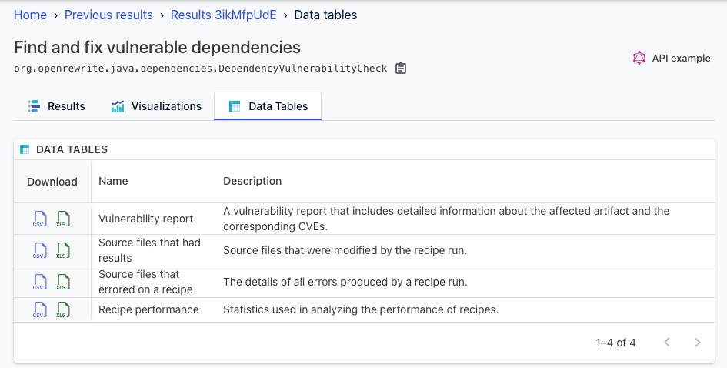Click the Description column header
The height and width of the screenshot is (368, 727).
coord(252,181)
